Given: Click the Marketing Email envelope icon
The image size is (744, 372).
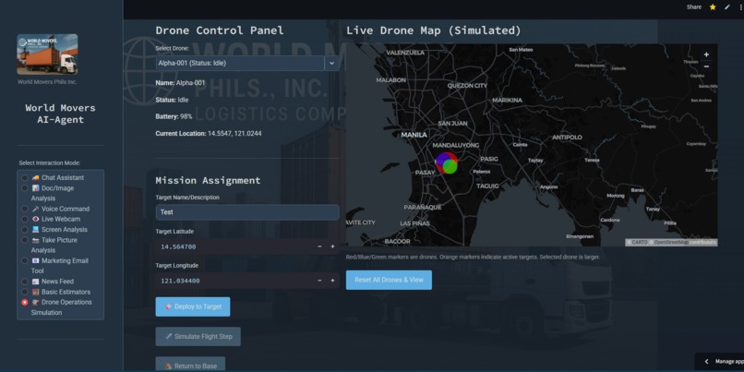Looking at the screenshot, I should [36, 260].
